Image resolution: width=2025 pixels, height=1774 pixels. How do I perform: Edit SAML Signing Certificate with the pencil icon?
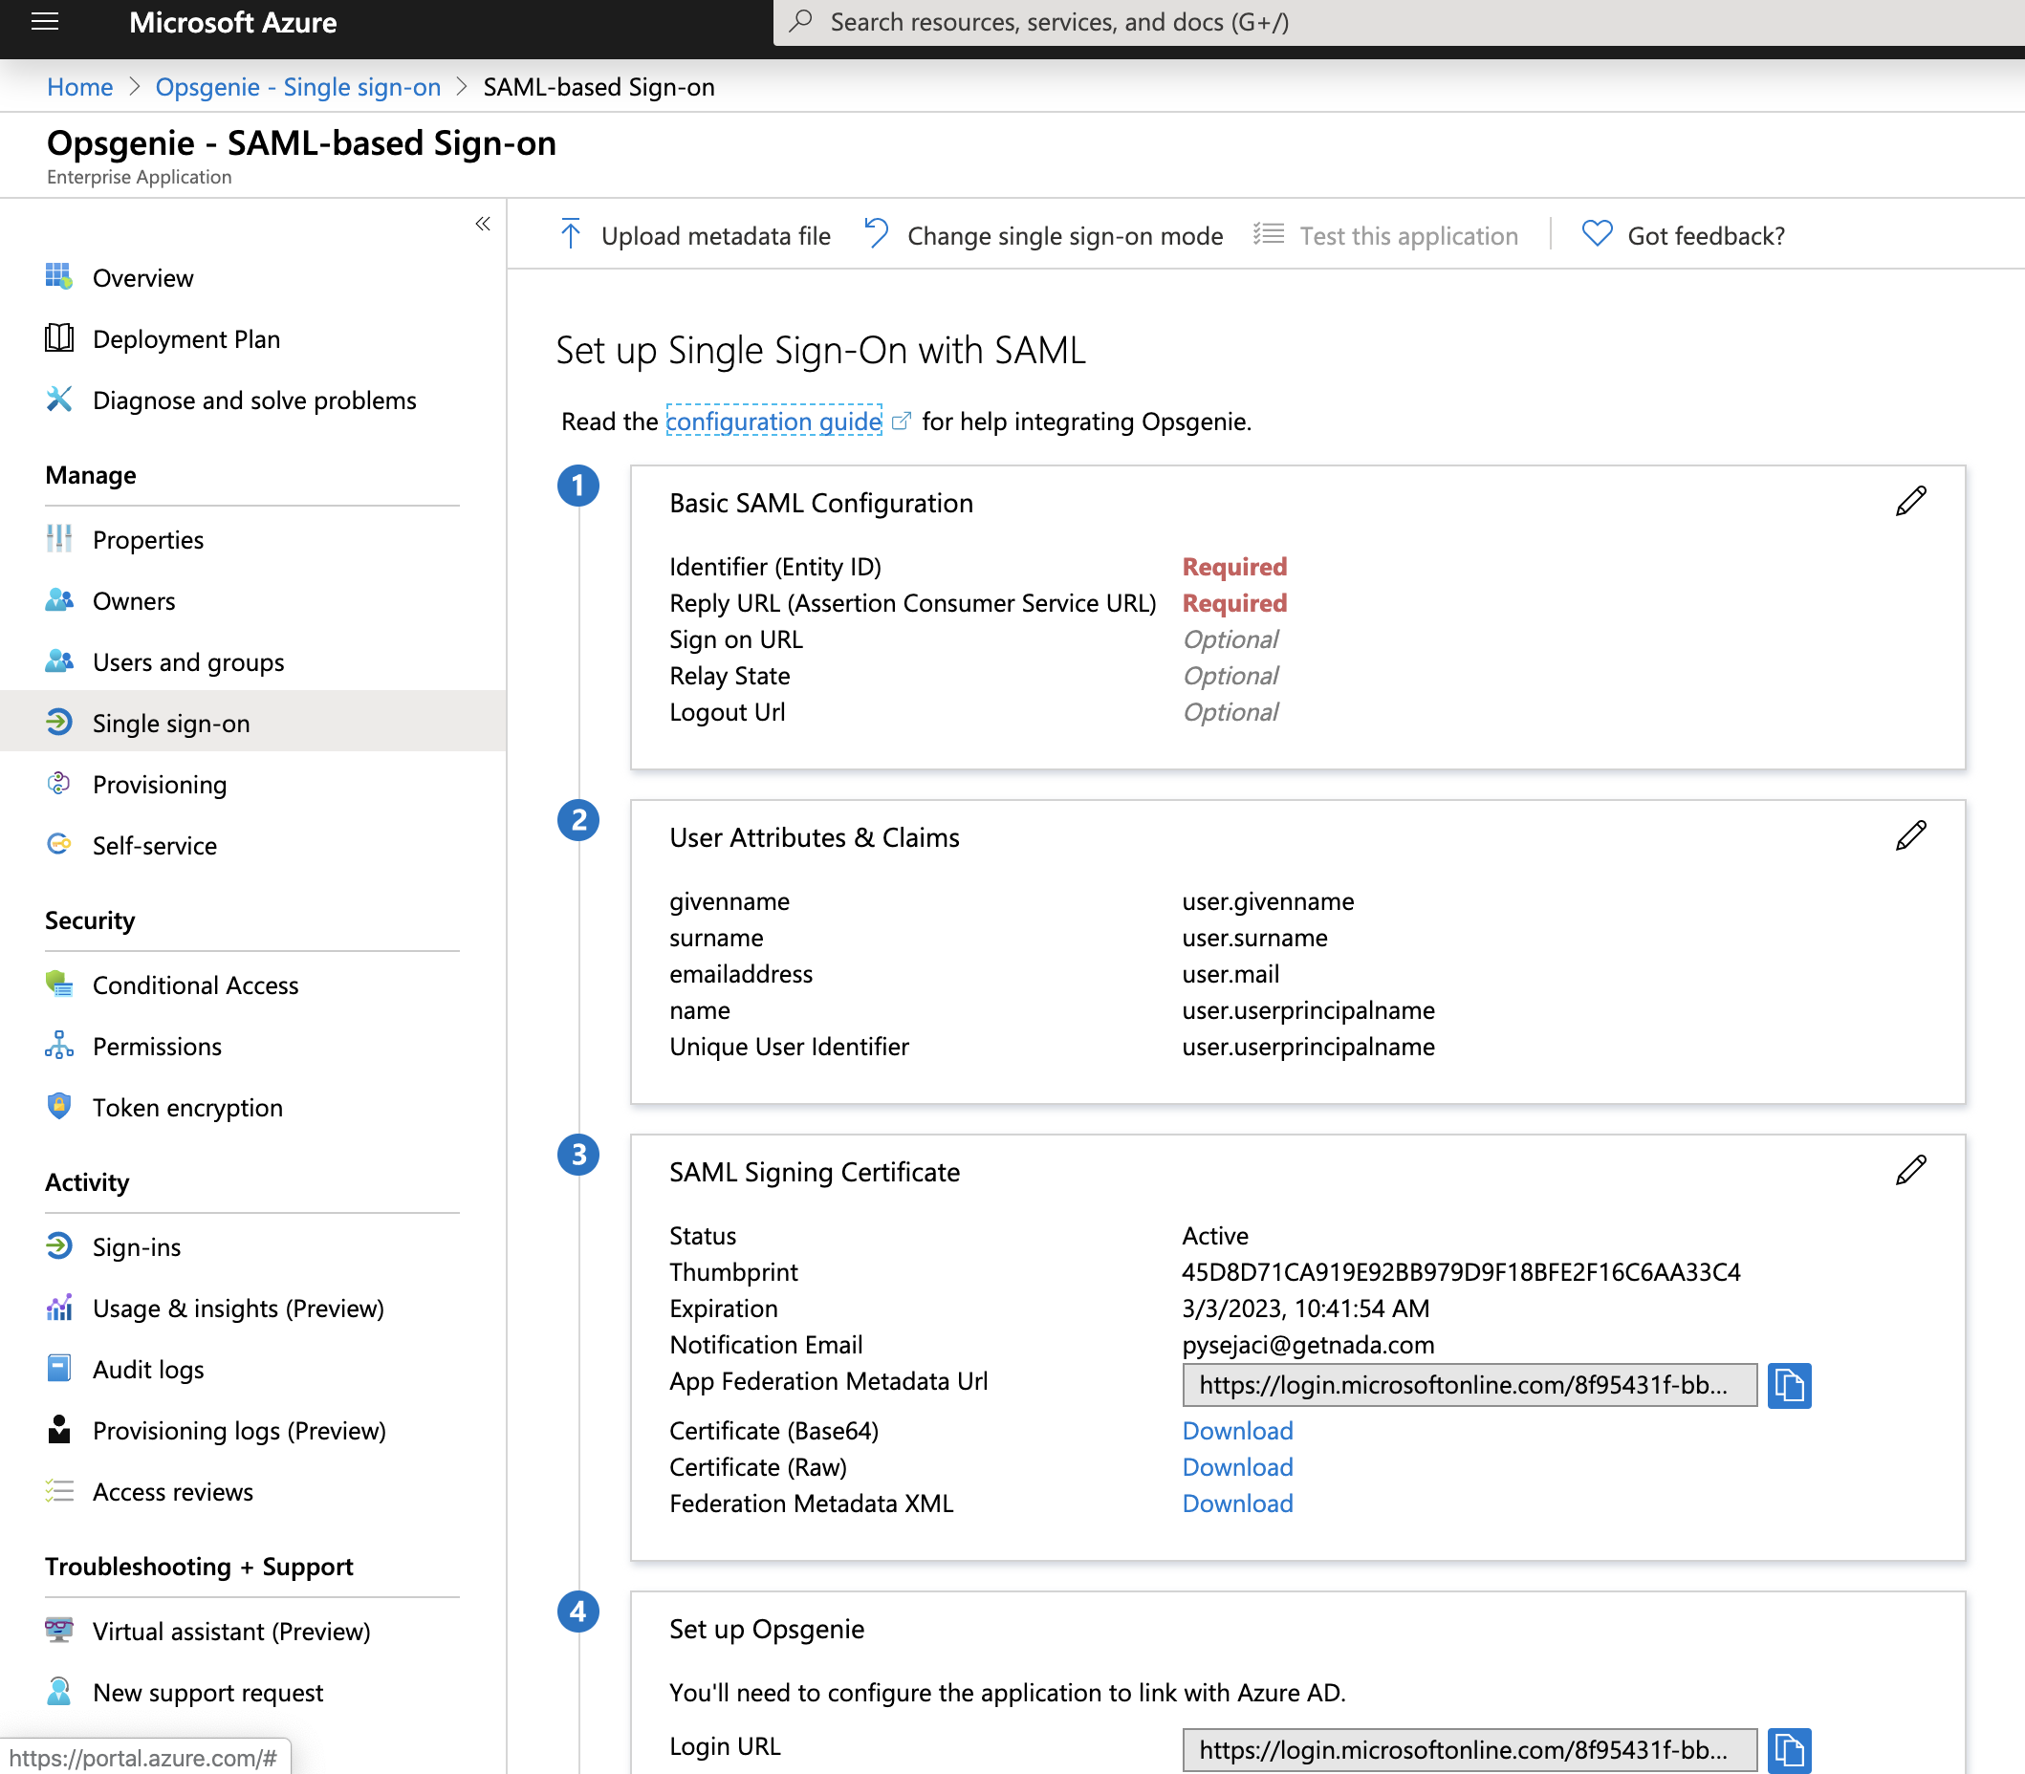point(1910,1171)
